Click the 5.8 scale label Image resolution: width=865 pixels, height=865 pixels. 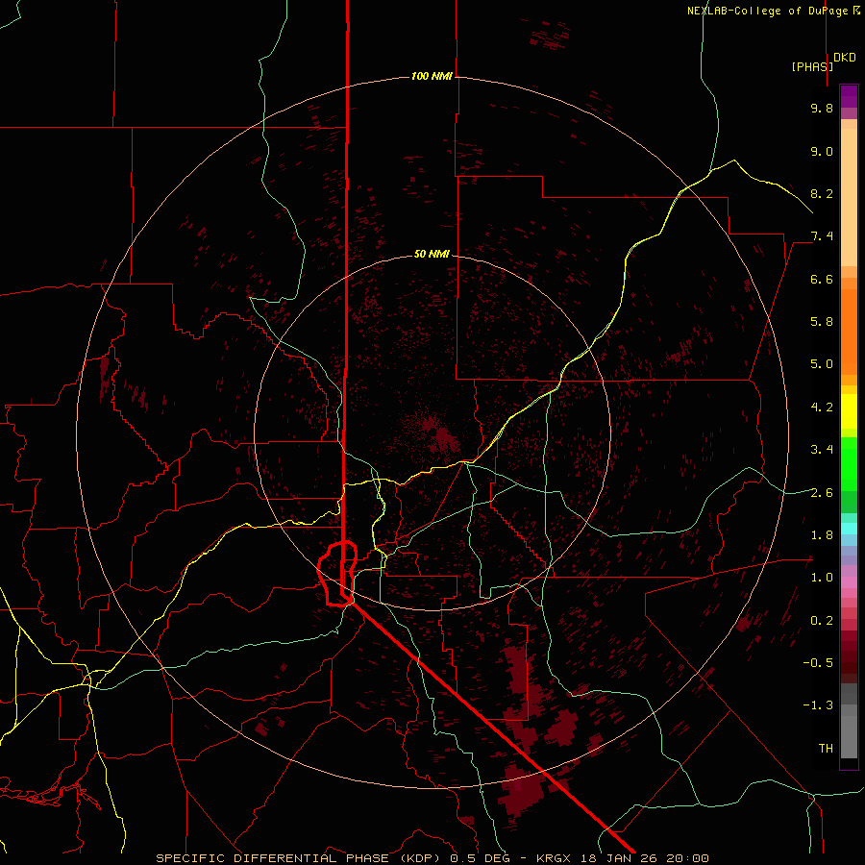coord(822,322)
